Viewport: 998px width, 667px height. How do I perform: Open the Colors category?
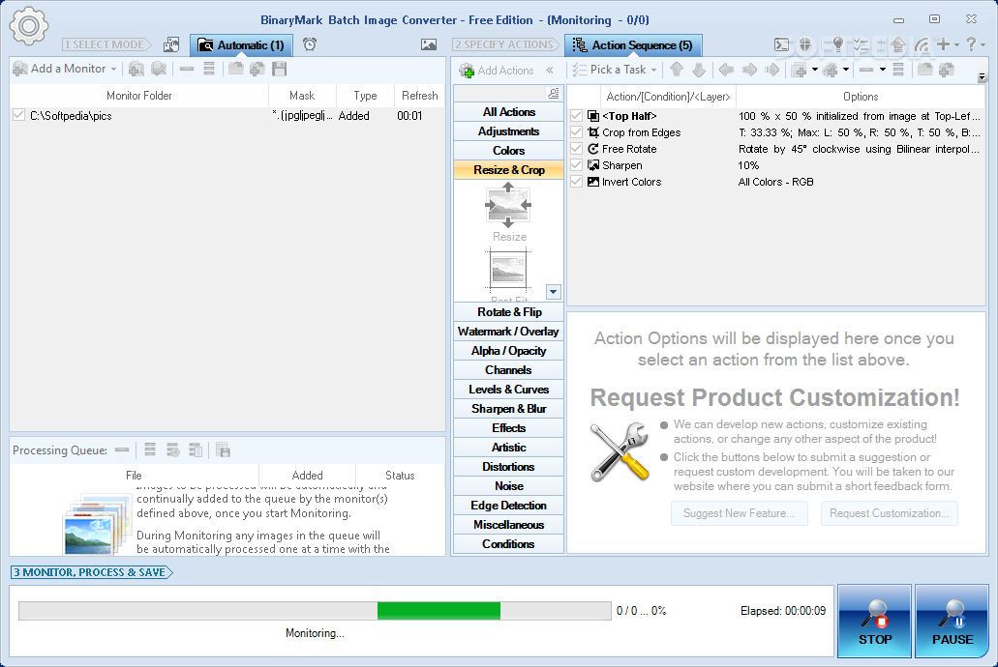click(x=508, y=151)
